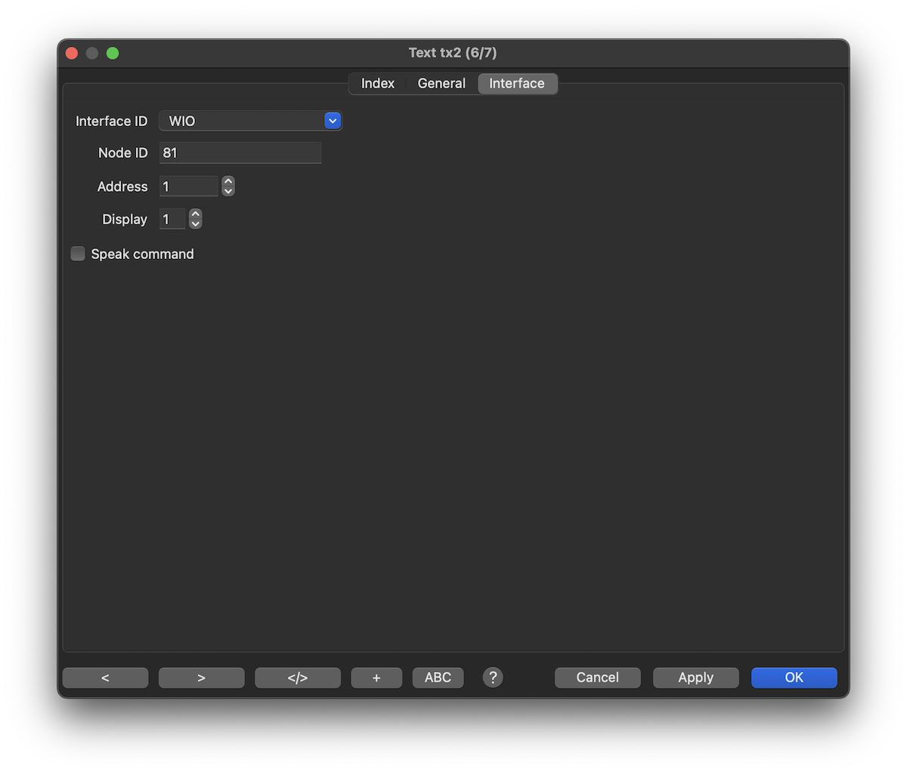Switch to the General tab

pos(441,83)
